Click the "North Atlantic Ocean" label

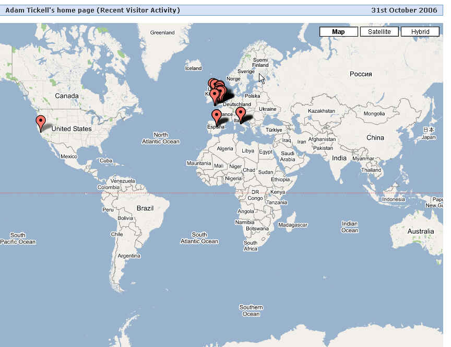tap(160, 138)
